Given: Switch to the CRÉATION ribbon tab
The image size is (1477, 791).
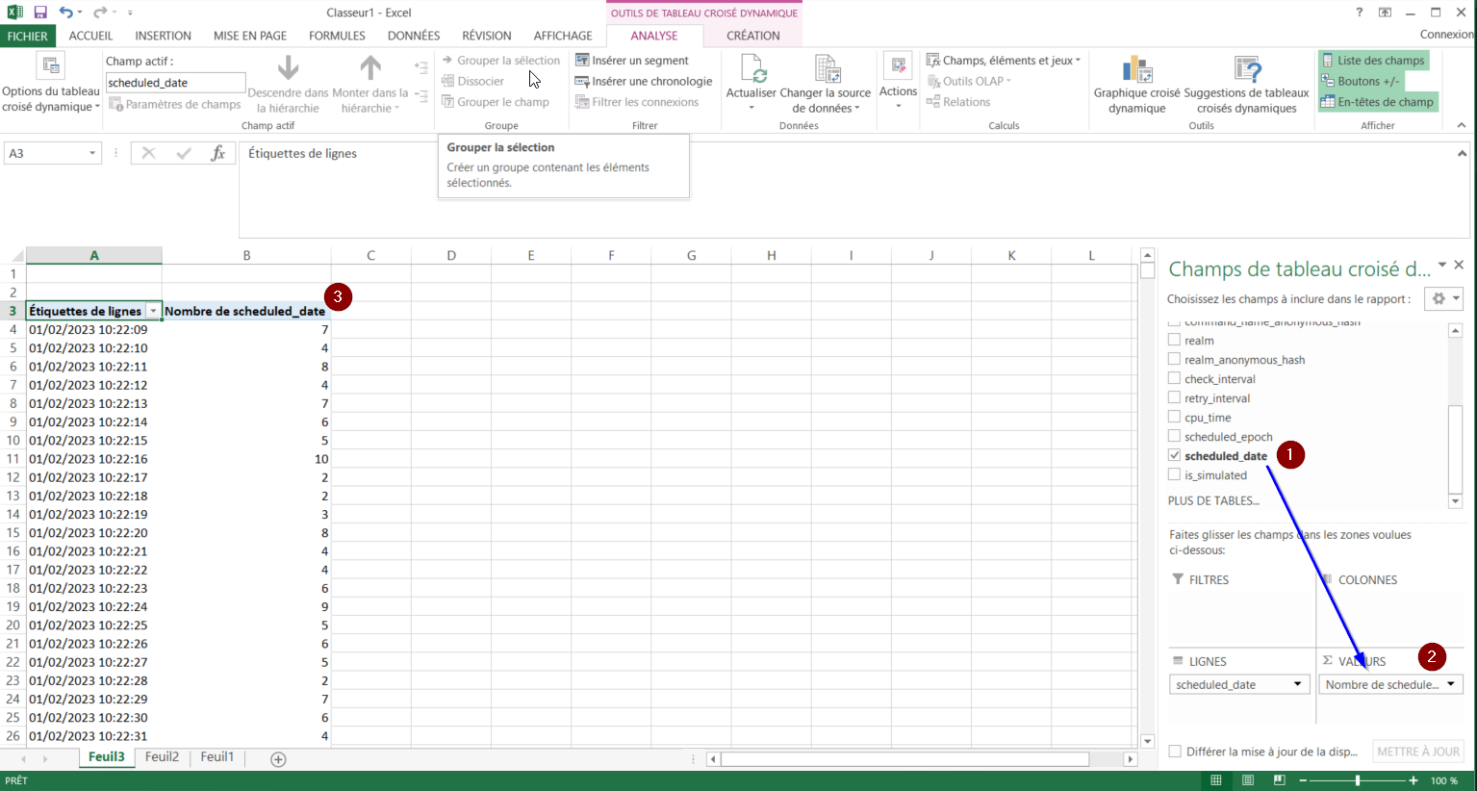Looking at the screenshot, I should (752, 36).
